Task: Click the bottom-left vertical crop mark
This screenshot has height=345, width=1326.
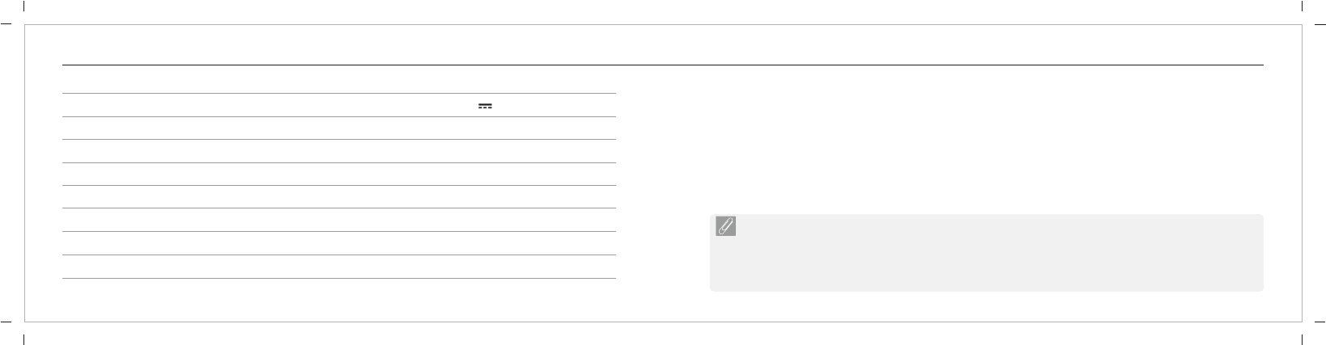Action: 25,339
